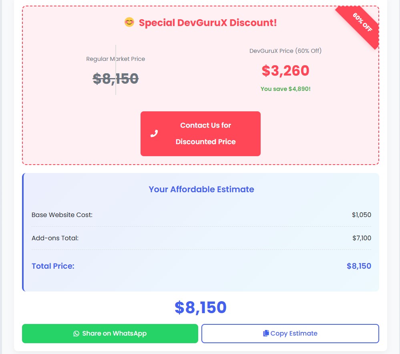Click the You save $4,890 message
This screenshot has width=400, height=354.
285,88
